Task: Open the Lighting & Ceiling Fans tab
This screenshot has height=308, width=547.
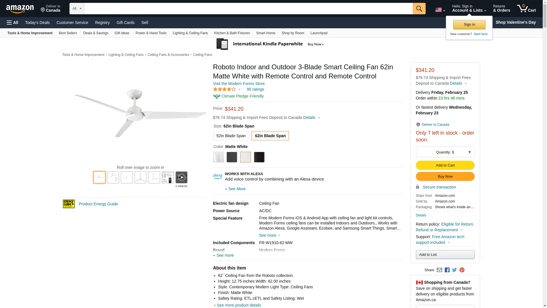Action: click(190, 33)
